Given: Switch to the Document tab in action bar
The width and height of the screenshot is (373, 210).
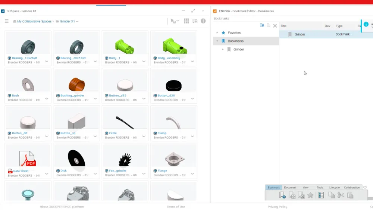Looking at the screenshot, I should coord(290,187).
